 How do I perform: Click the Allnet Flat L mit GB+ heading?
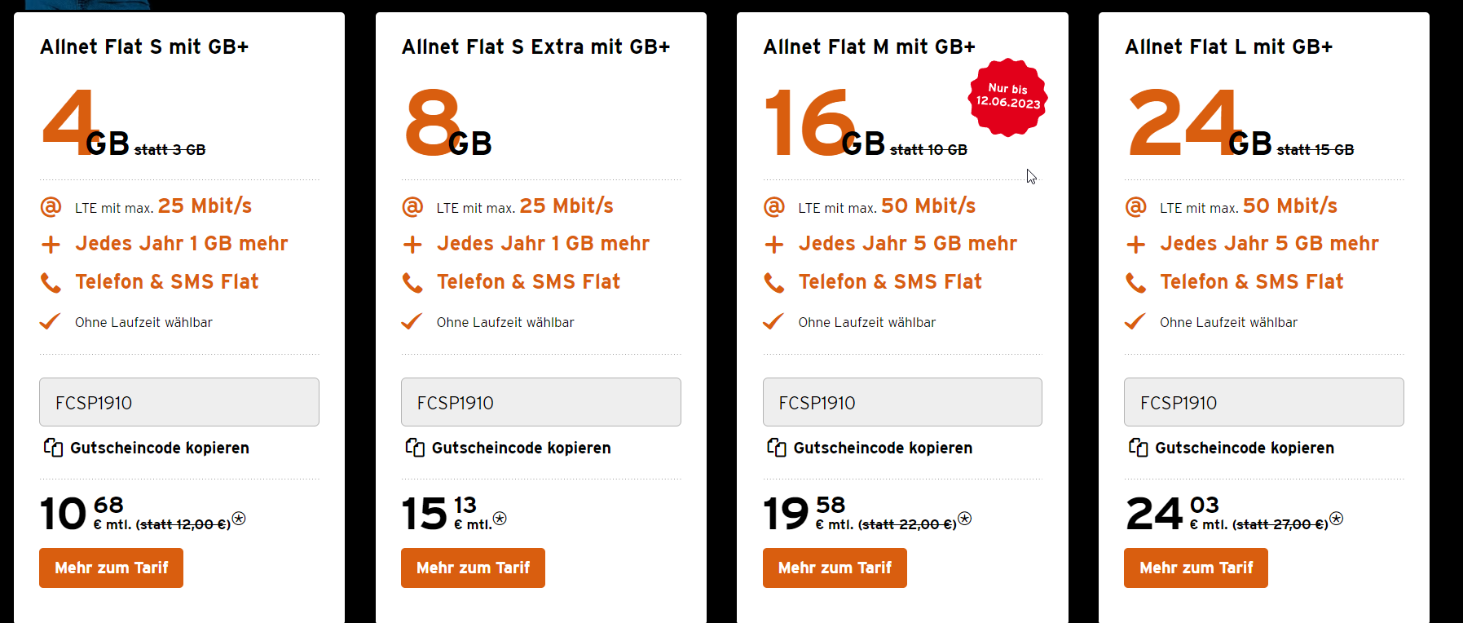(1228, 47)
